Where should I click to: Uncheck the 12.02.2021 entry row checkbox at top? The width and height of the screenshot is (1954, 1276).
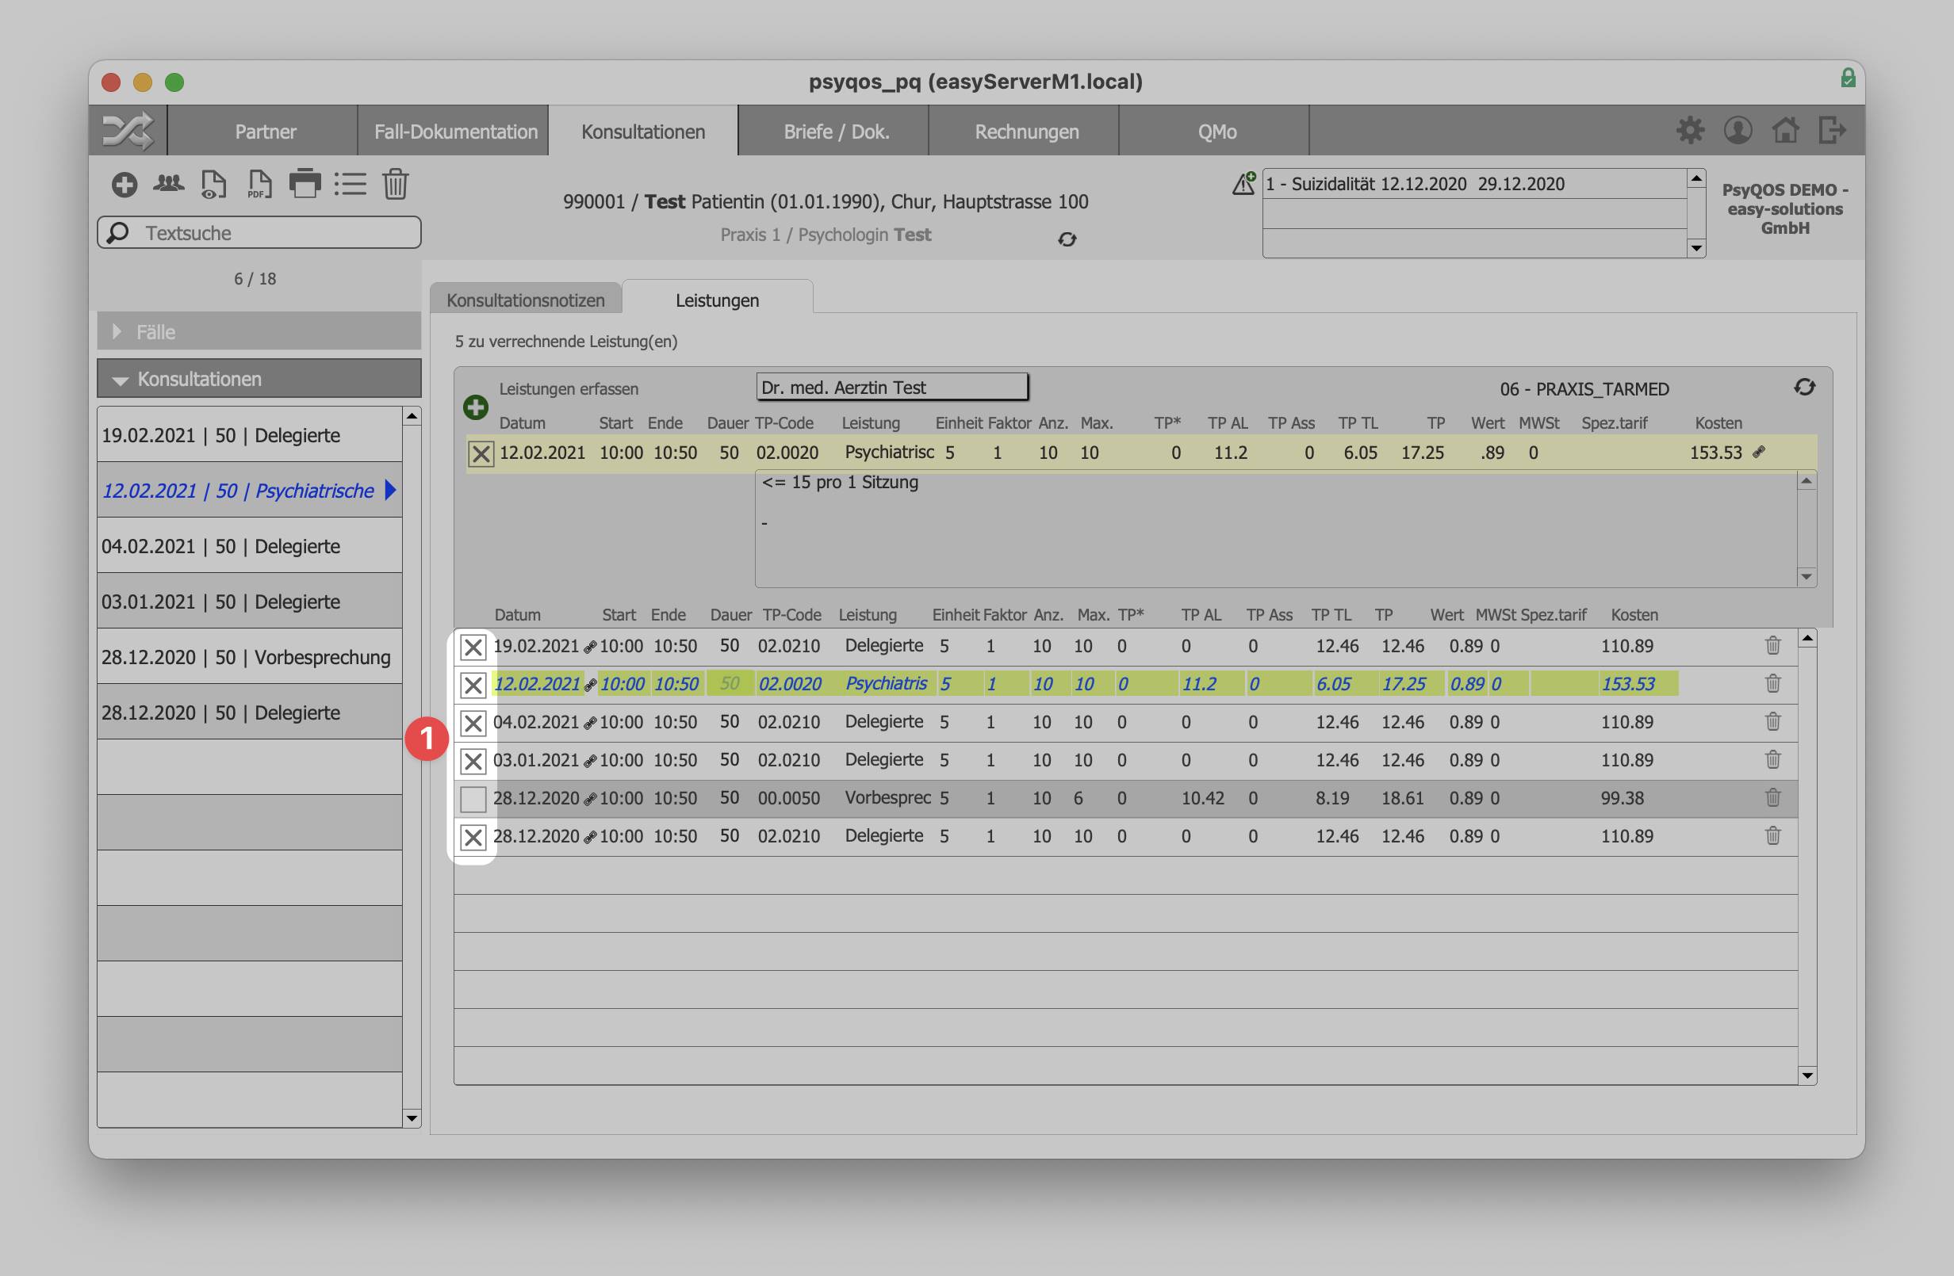pos(481,453)
